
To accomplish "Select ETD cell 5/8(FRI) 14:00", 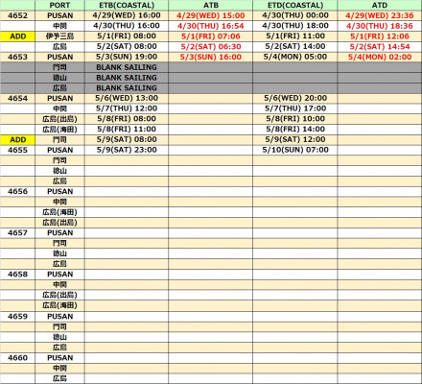I will click(x=295, y=130).
